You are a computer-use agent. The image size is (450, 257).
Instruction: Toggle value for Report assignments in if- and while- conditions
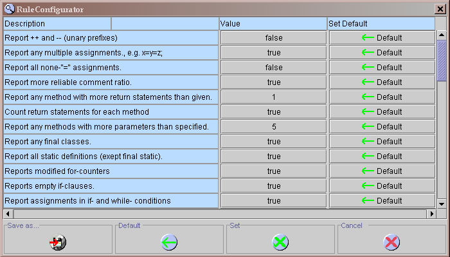[274, 201]
